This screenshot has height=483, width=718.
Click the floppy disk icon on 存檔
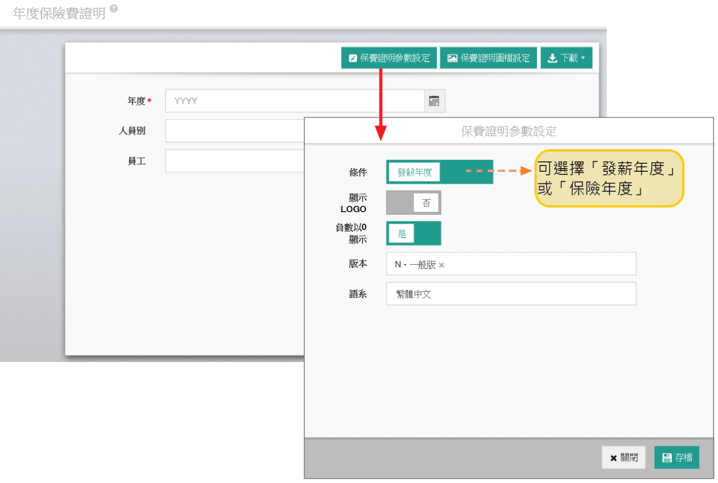(x=667, y=457)
